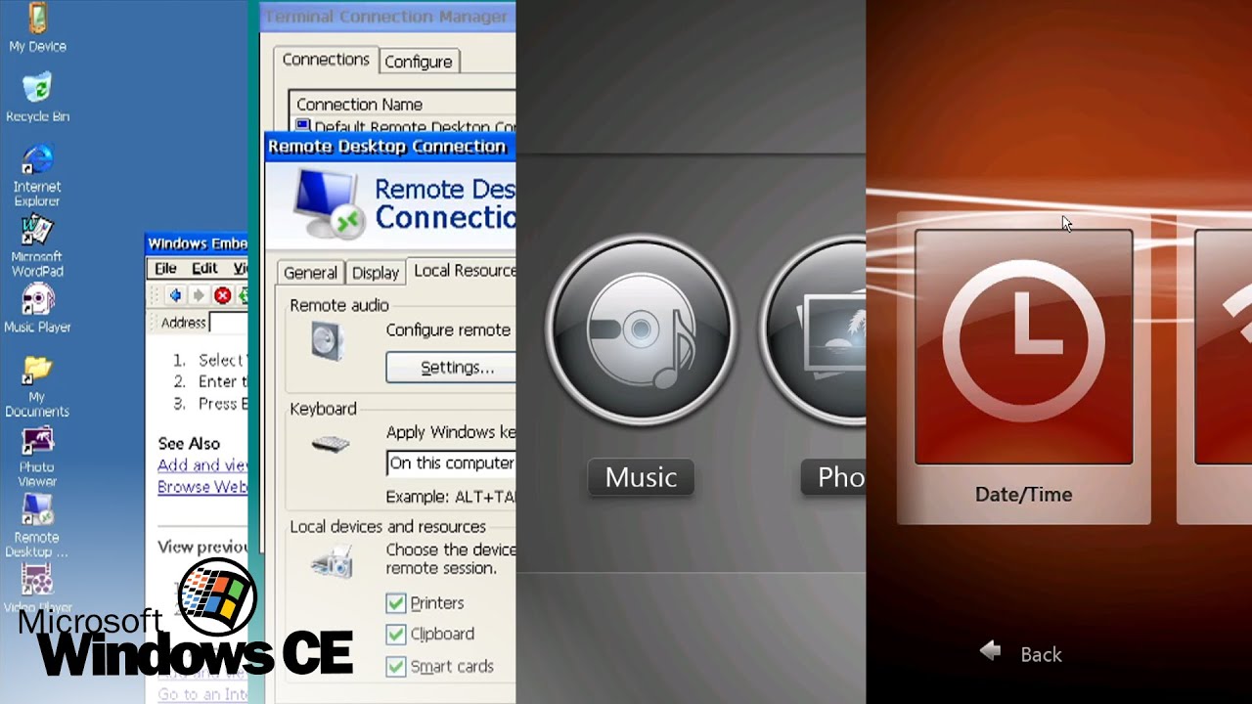Expand the 'On this computer' keyboard dropdown

[451, 463]
